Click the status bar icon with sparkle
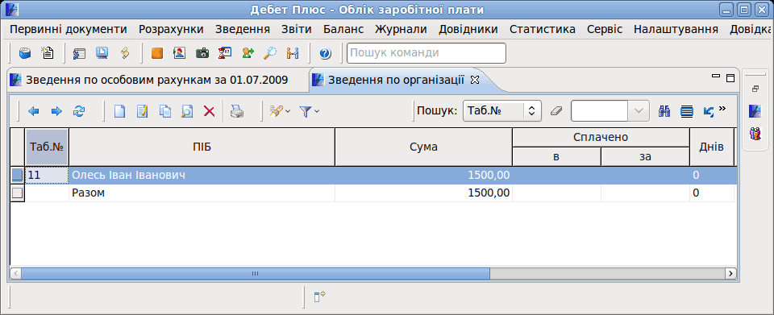Screen dimensions: 774x315 pos(320,296)
